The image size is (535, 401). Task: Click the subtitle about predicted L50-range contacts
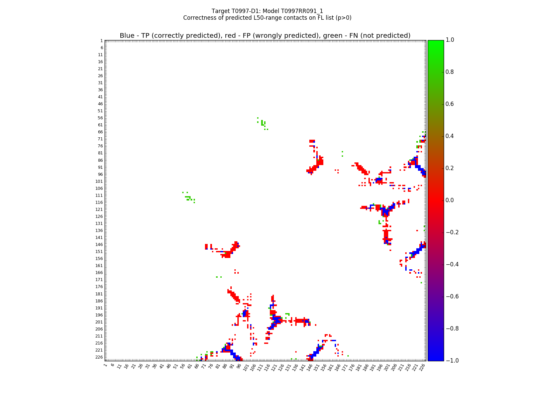pyautogui.click(x=267, y=18)
